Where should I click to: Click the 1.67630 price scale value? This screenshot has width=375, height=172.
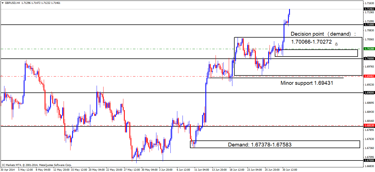tap(369, 139)
